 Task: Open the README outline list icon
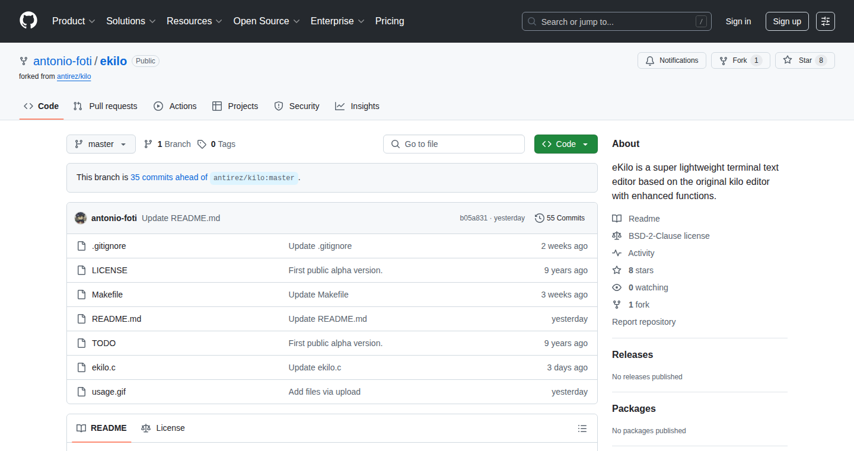click(x=582, y=428)
